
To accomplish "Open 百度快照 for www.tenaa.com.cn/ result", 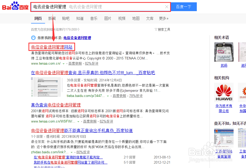I will click(x=75, y=63).
